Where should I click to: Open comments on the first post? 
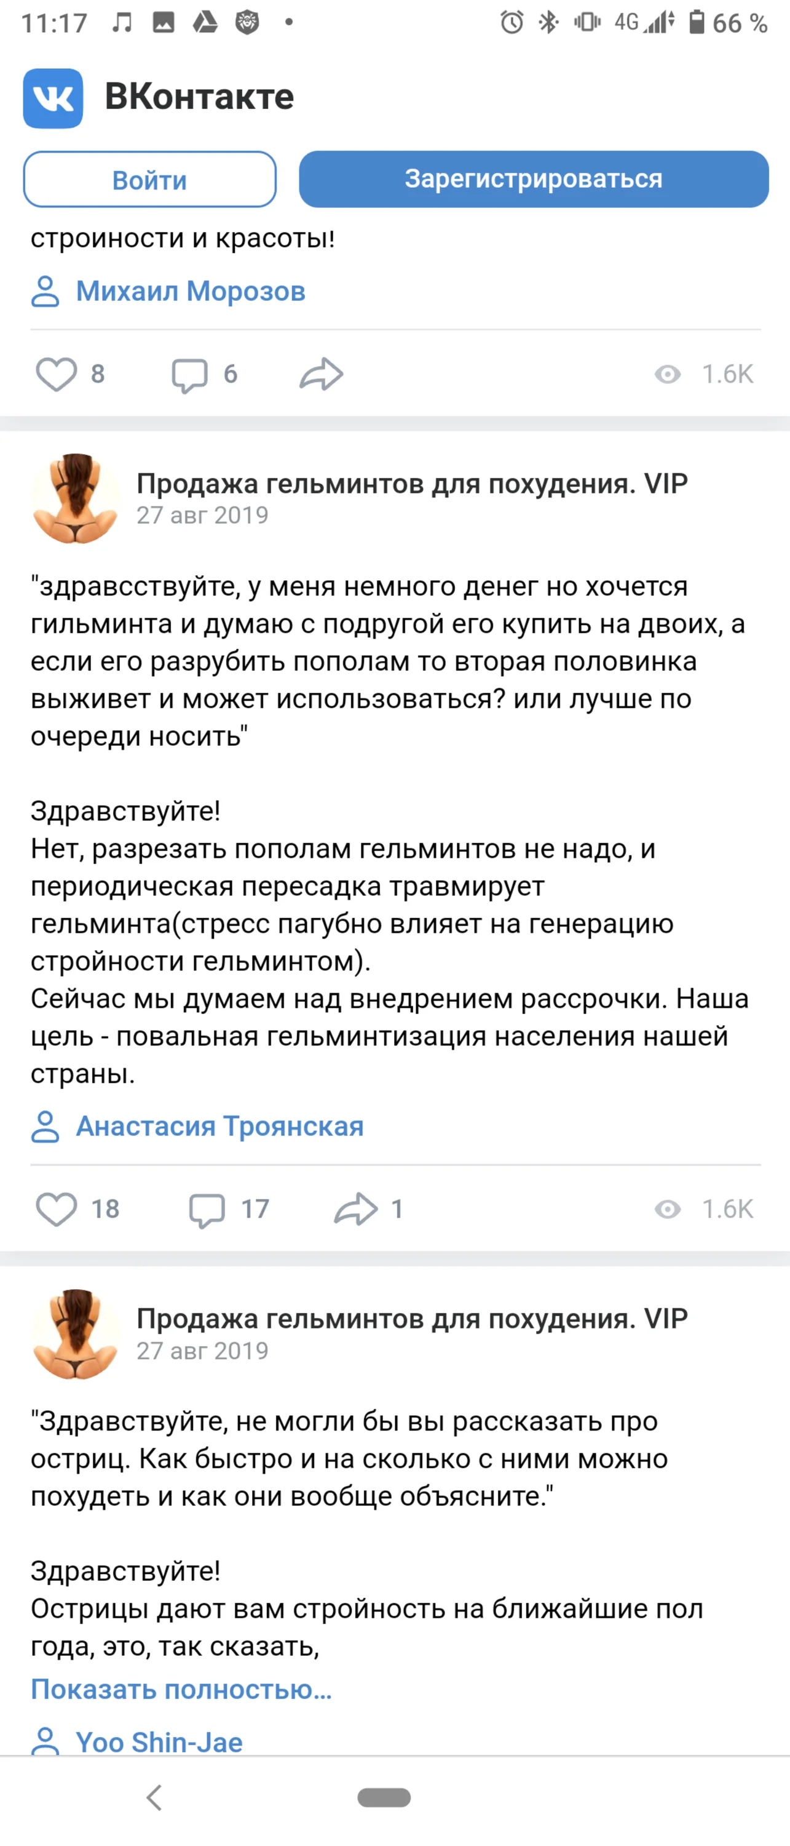click(x=191, y=372)
